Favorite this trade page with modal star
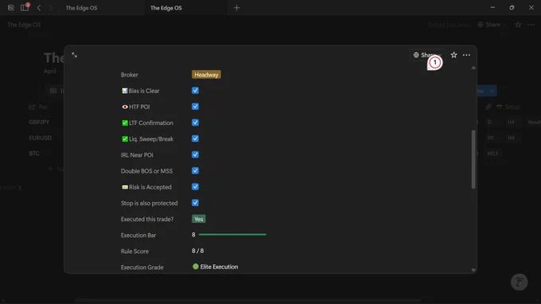 (453, 55)
